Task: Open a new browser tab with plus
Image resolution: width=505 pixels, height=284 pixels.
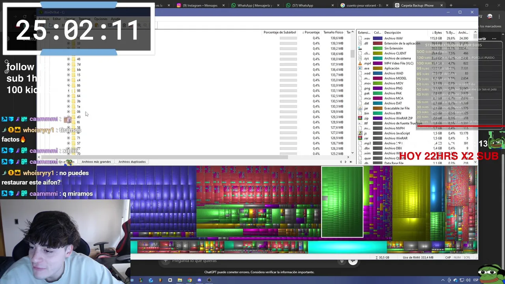Action: (451, 6)
